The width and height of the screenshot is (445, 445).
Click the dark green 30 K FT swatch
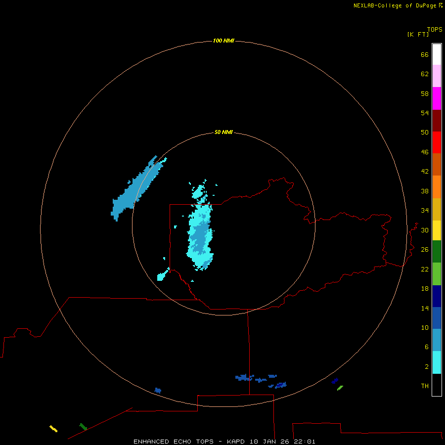point(437,252)
